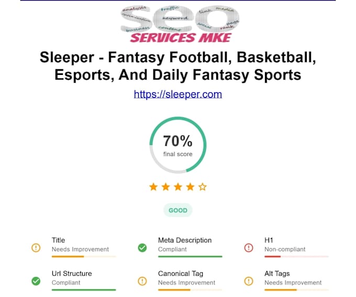The image size is (356, 297).
Task: Click the Title orange progress bar
Action: pos(84,257)
